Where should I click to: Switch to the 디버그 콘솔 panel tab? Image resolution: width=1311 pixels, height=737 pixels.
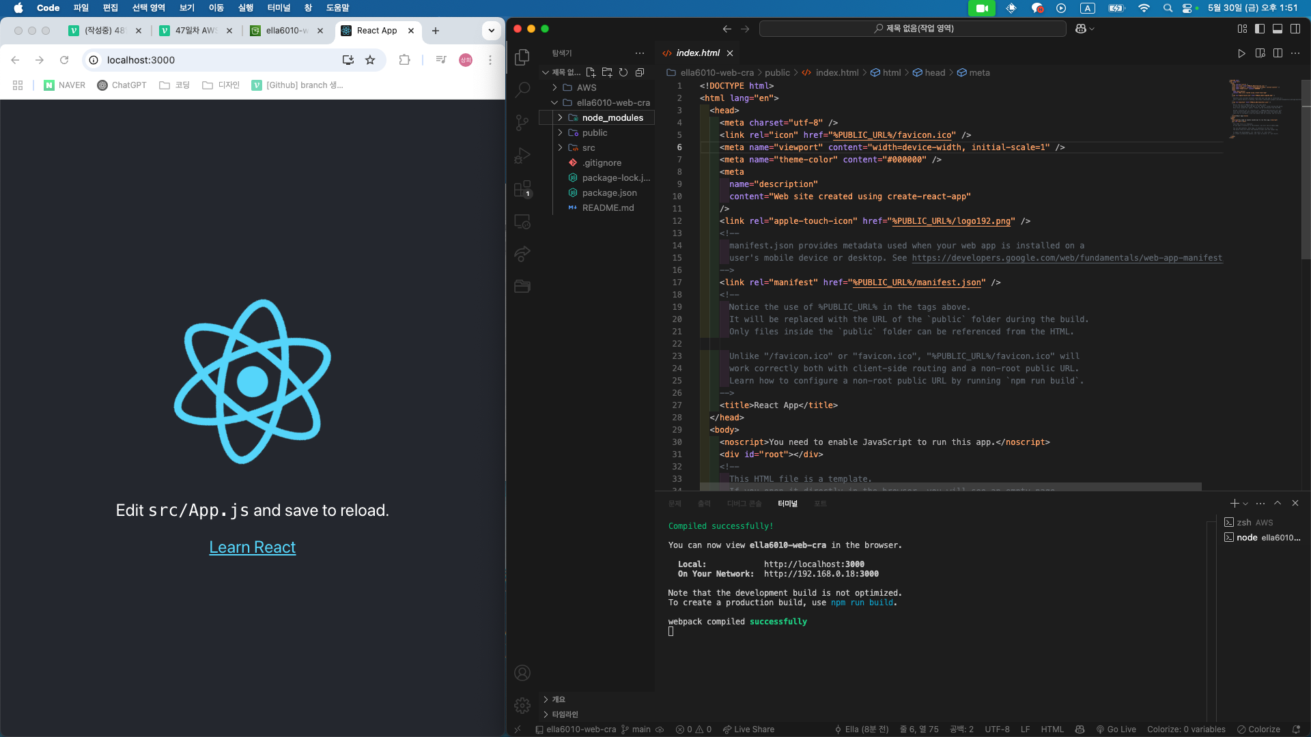[744, 504]
